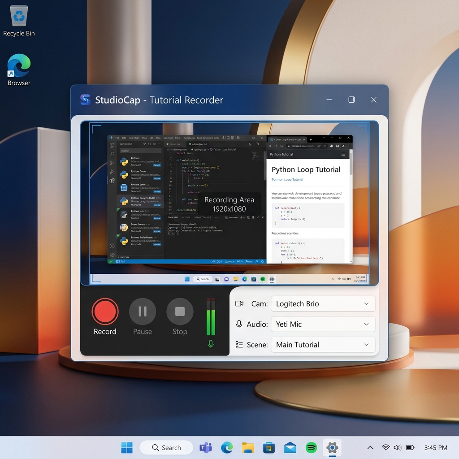Start recording with the red Record button
Image resolution: width=459 pixels, height=459 pixels.
coord(105,312)
